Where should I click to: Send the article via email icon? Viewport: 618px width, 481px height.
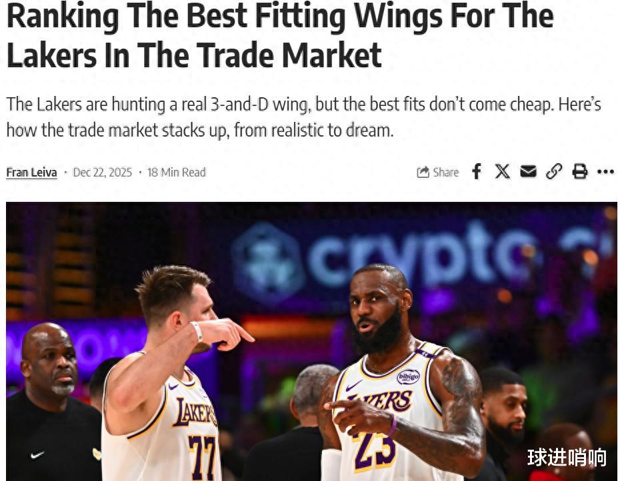point(528,172)
